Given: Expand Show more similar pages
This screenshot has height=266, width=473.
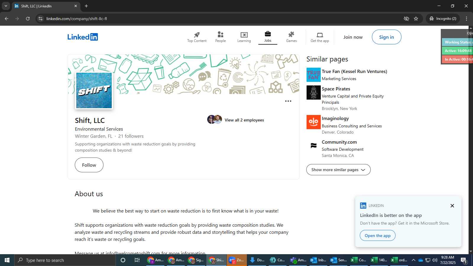Looking at the screenshot, I should (x=338, y=170).
